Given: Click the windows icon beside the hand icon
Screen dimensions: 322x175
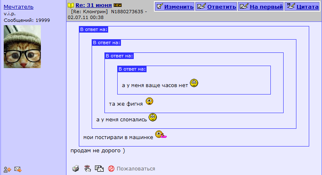Looking at the screenshot, I should coord(99,168).
